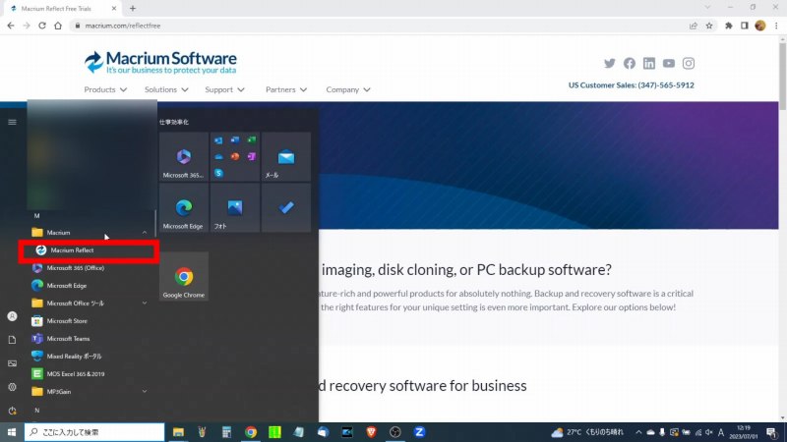787x442 pixels.
Task: Open Microsoft Teams from app list
Action: (60, 339)
